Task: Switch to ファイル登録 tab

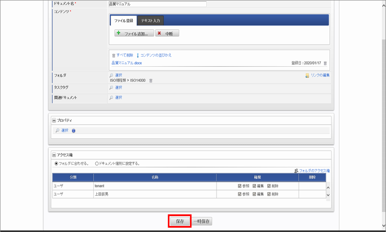Action: coord(124,21)
